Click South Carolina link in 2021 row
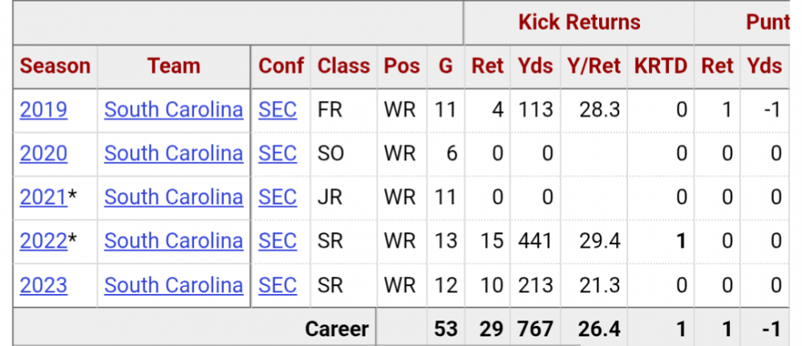This screenshot has width=802, height=346. 173,197
